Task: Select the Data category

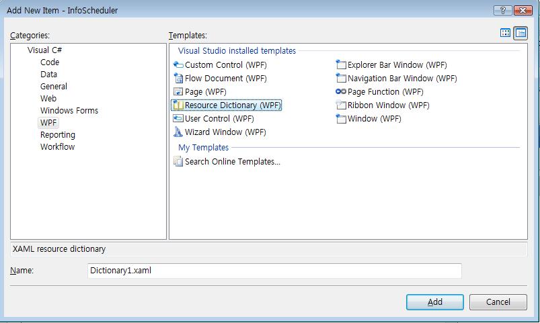Action: pos(48,75)
